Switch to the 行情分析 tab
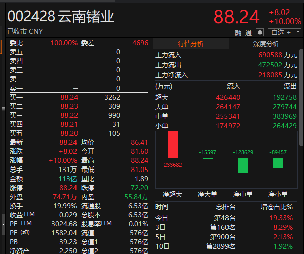304x254 pixels. click(191, 44)
